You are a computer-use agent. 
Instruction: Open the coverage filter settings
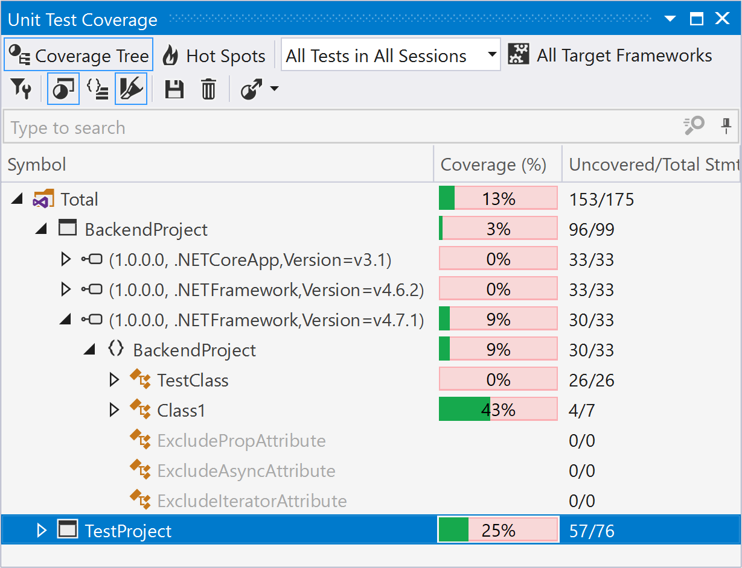pyautogui.click(x=21, y=89)
